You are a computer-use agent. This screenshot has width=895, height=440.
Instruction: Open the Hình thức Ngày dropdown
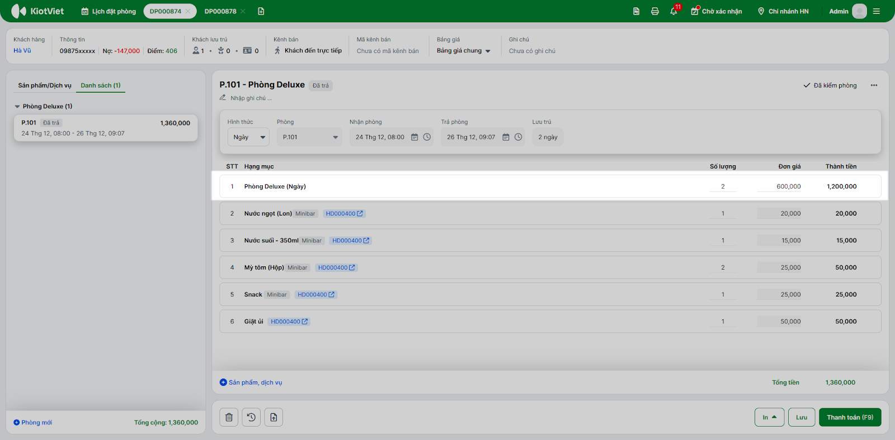click(248, 137)
